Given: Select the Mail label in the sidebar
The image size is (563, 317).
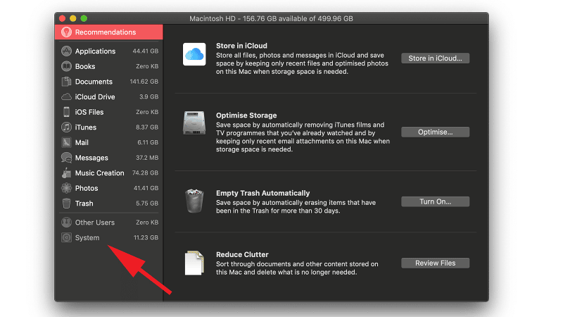Looking at the screenshot, I should click(82, 142).
